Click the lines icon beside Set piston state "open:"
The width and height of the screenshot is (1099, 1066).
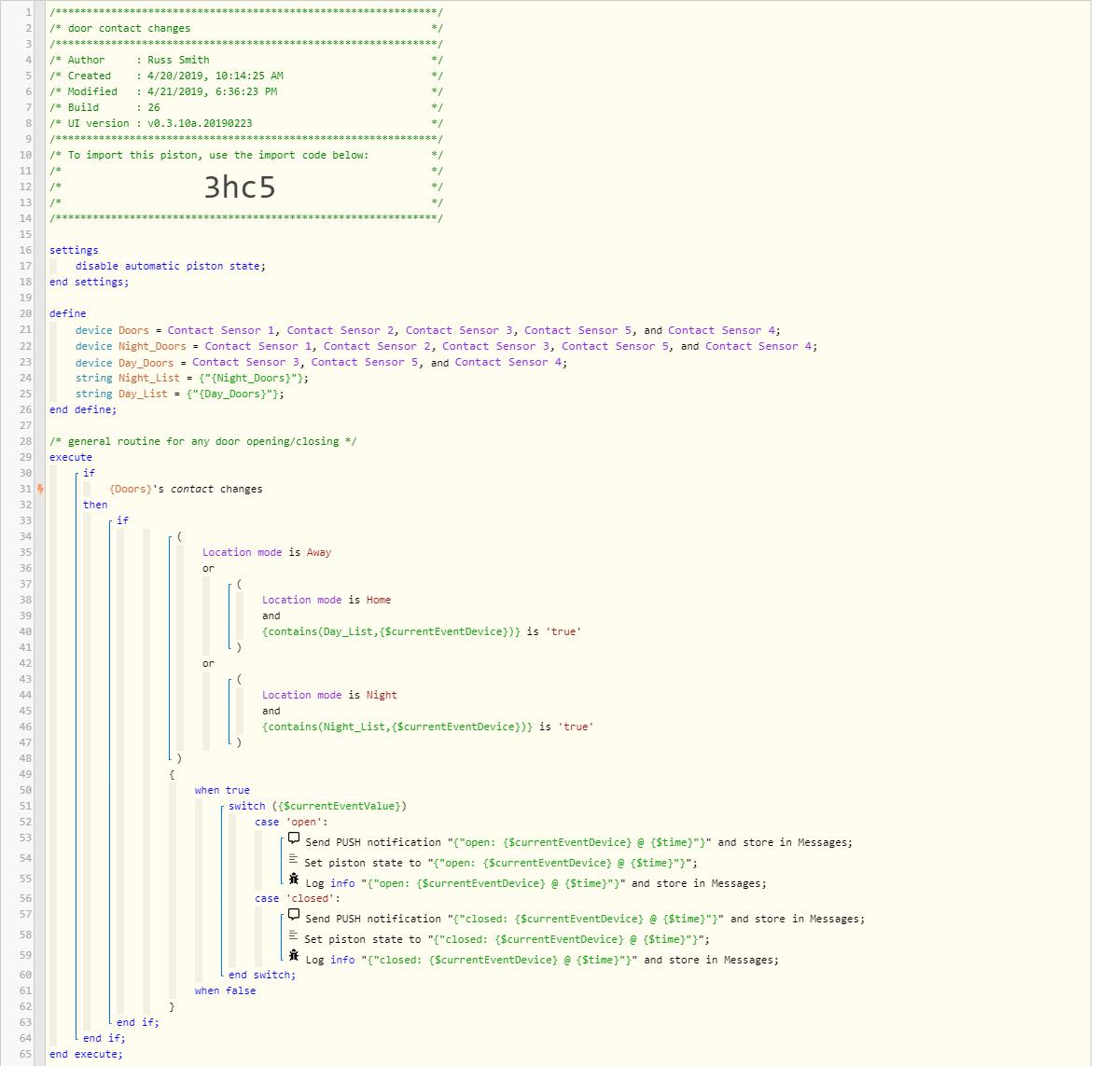293,859
